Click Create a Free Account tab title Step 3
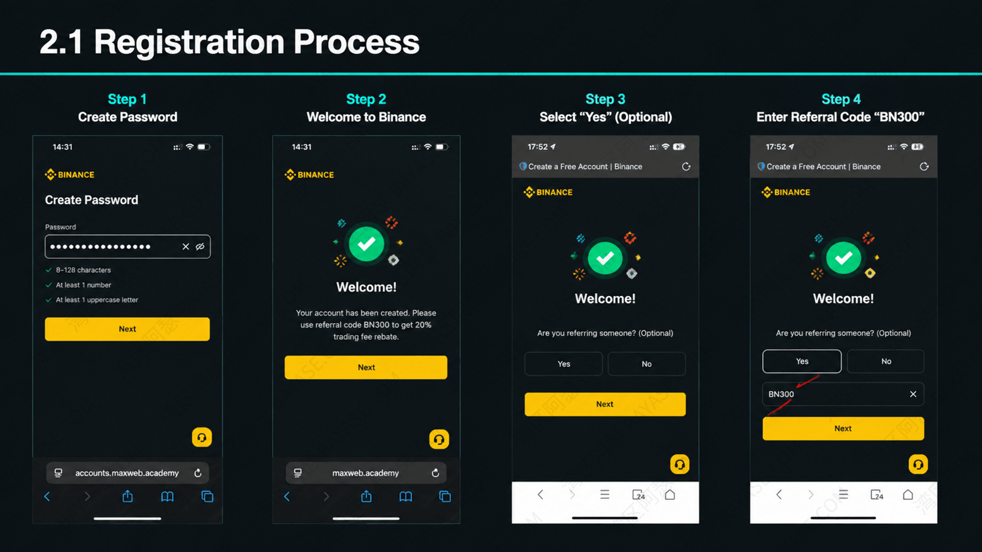 click(585, 166)
